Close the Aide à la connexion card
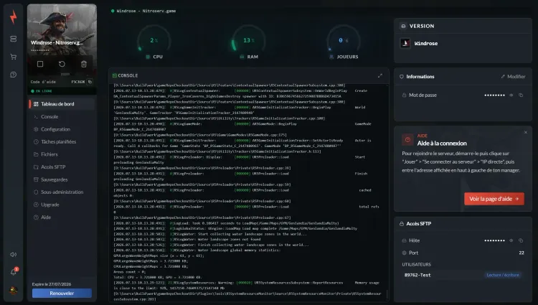Screen dimensions: 538x305 pos(526,132)
